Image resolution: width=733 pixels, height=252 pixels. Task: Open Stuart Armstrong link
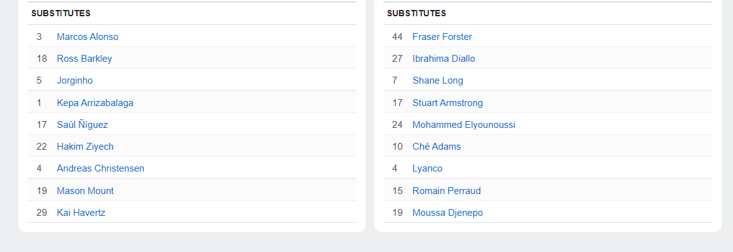(447, 103)
